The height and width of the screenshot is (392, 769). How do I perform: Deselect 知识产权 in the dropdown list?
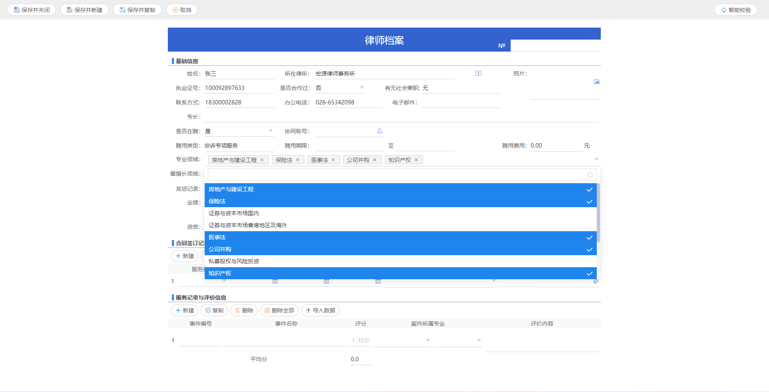401,273
